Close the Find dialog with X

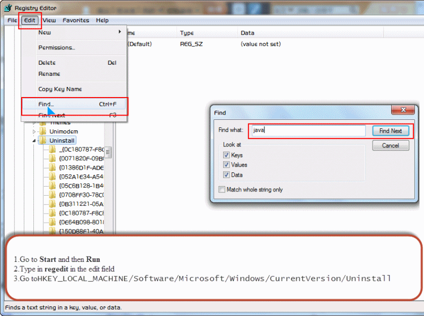pos(403,110)
